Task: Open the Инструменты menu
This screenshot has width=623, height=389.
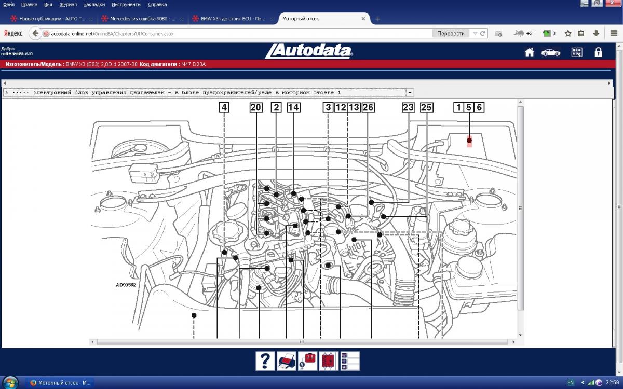Action: [x=127, y=4]
